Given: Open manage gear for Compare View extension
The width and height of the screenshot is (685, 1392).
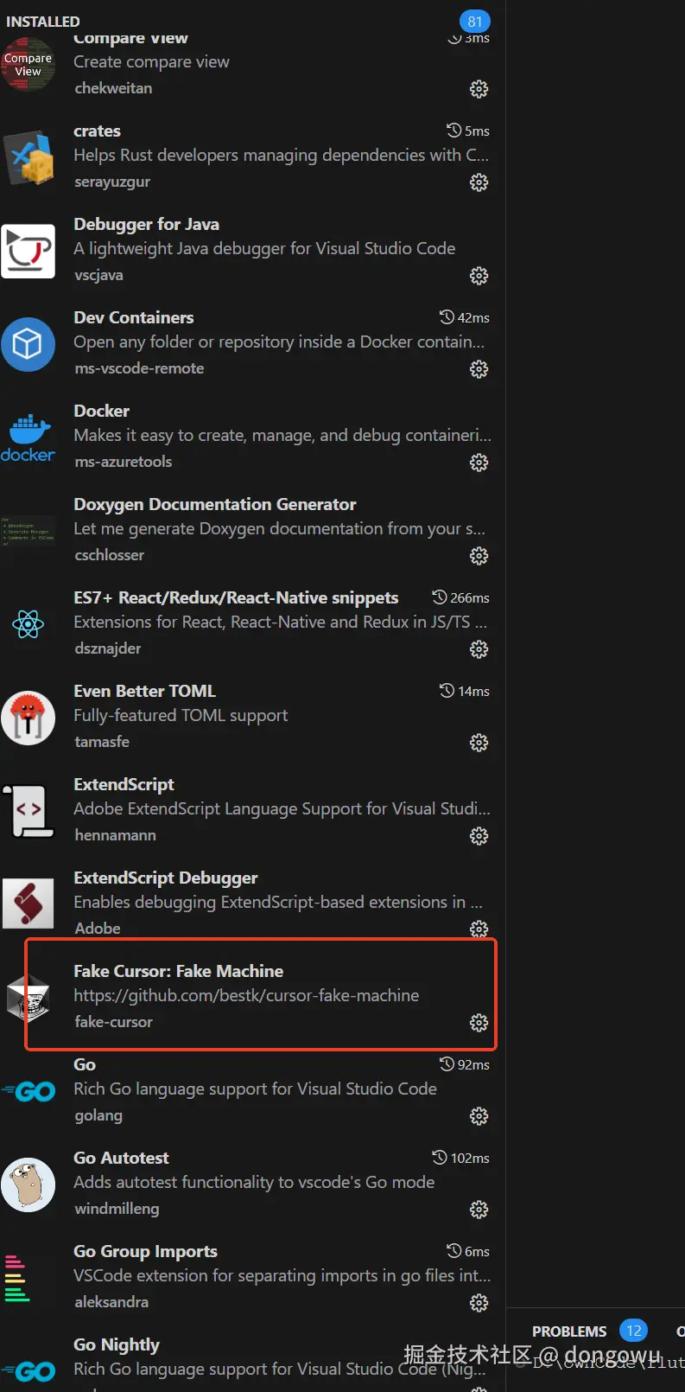Looking at the screenshot, I should (x=479, y=89).
